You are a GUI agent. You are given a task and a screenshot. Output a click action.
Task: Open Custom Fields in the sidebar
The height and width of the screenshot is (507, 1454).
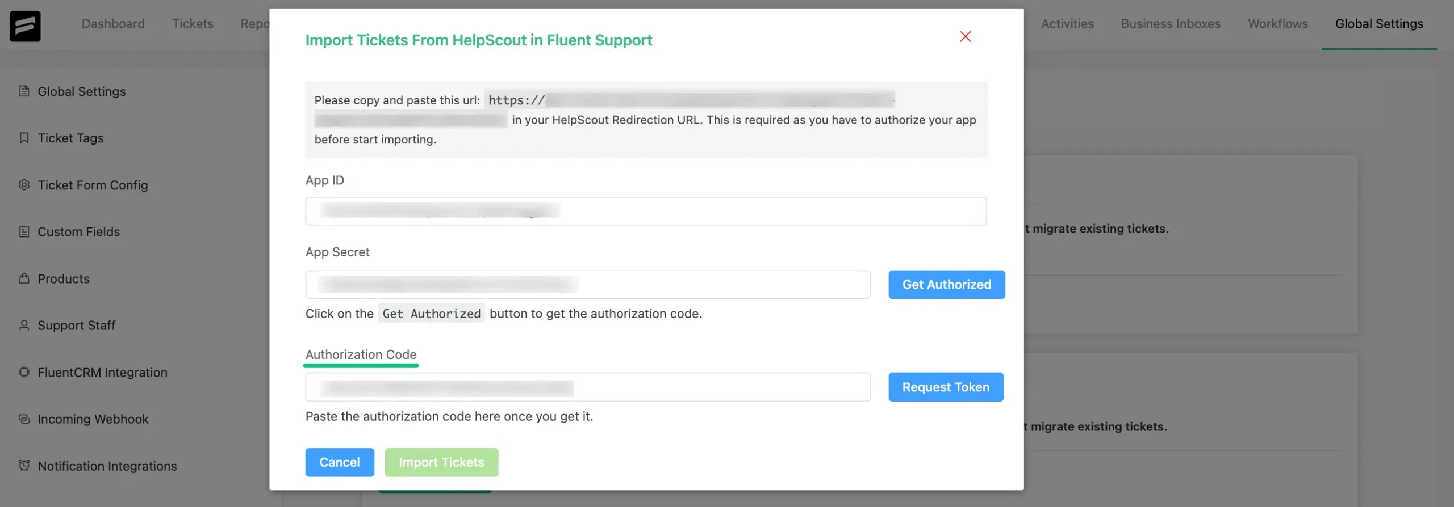78,231
